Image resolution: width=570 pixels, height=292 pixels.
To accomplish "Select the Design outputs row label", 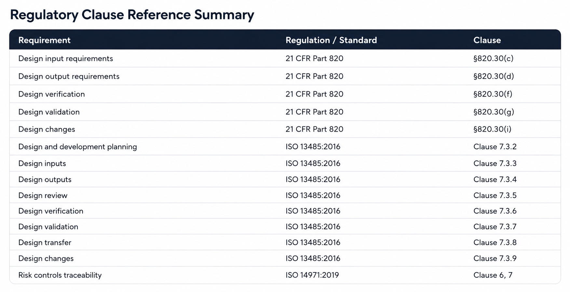I will pos(45,180).
